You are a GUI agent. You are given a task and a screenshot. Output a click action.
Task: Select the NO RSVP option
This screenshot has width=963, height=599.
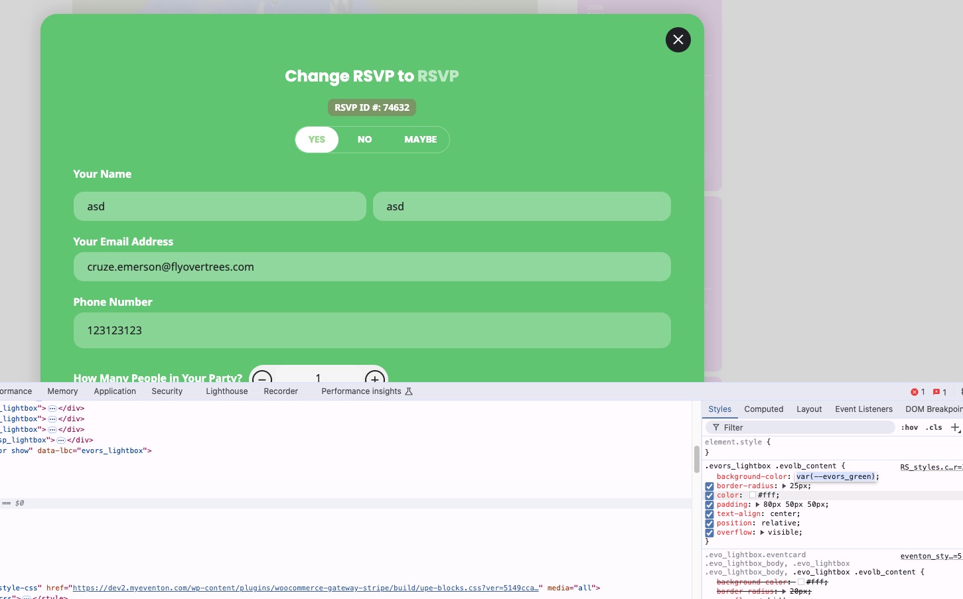click(364, 139)
